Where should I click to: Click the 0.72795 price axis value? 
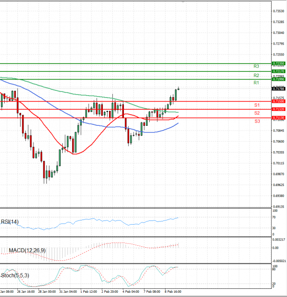pos(278,44)
